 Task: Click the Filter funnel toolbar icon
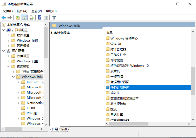click(x=54, y=18)
